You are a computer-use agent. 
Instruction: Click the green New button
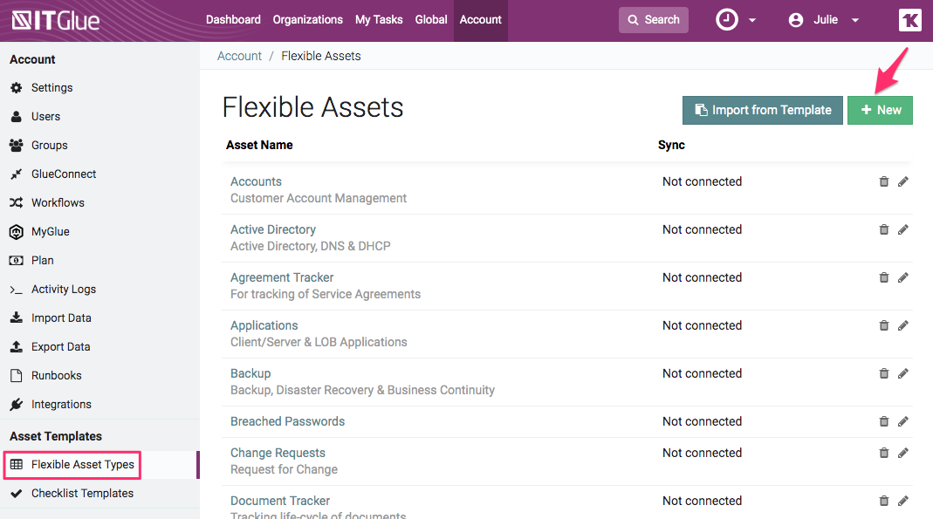pyautogui.click(x=880, y=110)
